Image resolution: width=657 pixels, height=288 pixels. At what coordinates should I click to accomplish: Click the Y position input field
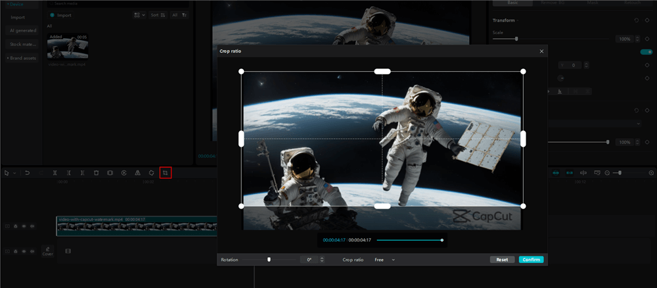pyautogui.click(x=570, y=65)
